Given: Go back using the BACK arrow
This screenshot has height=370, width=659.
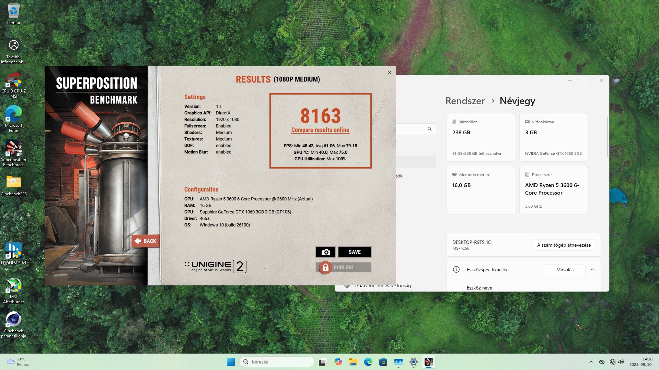Looking at the screenshot, I should (146, 241).
